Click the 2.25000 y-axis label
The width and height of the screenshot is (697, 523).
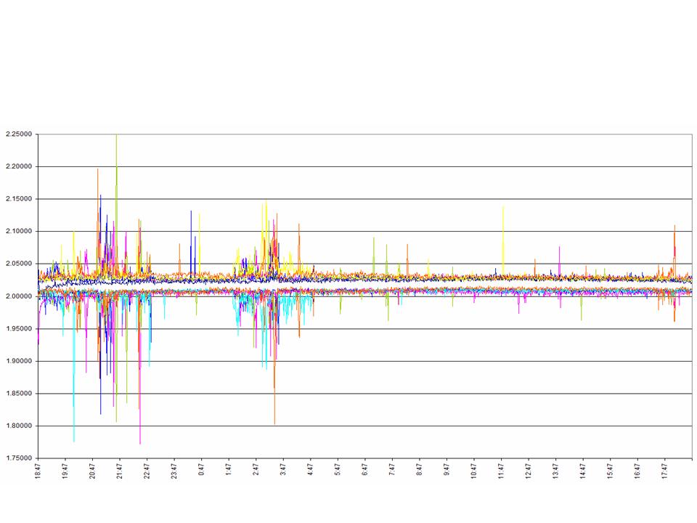pyautogui.click(x=19, y=134)
